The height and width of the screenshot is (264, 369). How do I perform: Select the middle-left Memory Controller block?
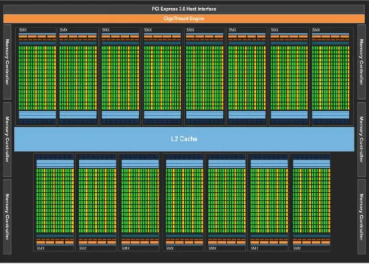[x=7, y=139]
